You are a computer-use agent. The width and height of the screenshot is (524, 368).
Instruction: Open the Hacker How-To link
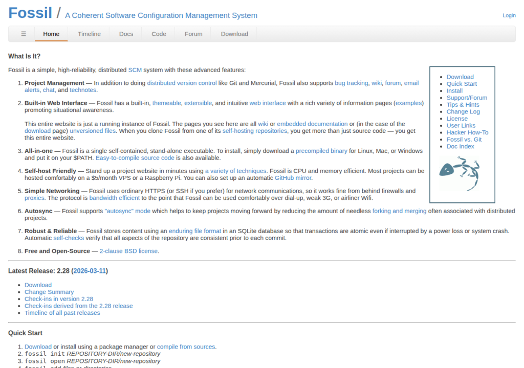tap(468, 132)
